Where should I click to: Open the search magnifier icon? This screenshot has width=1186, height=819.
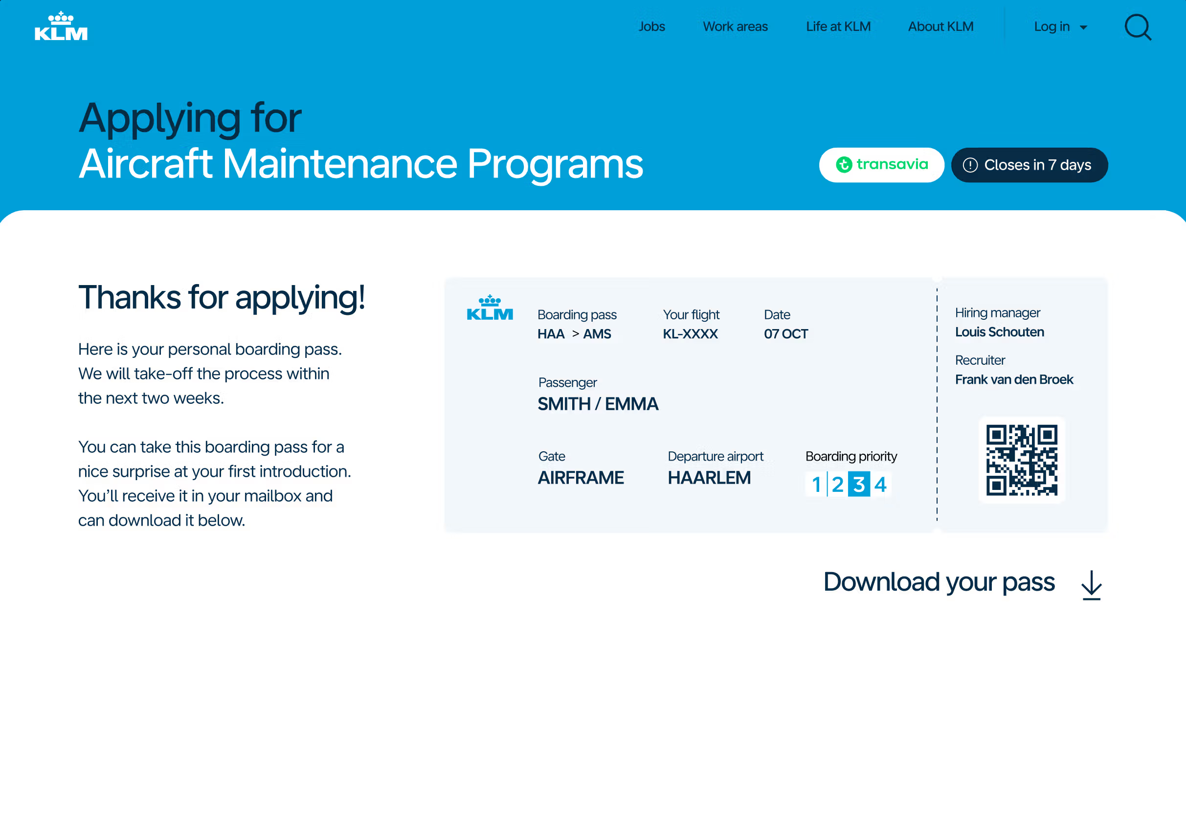coord(1138,27)
